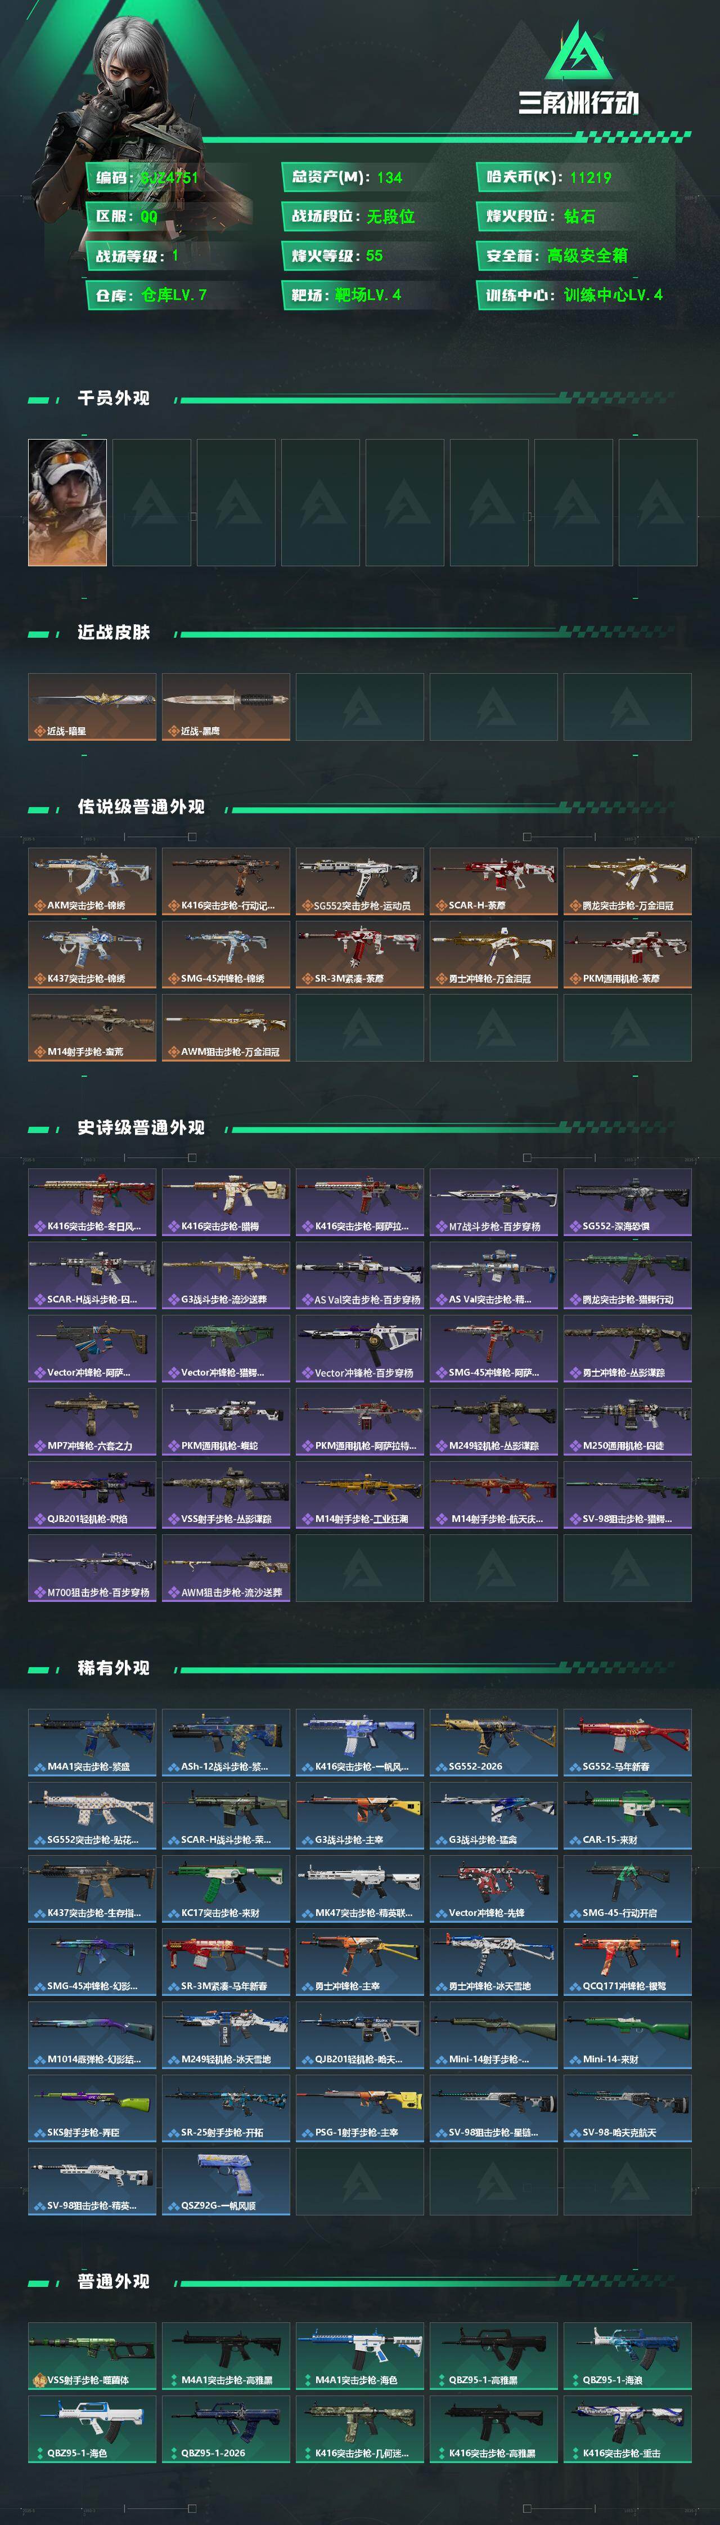Select the K416突击步枪-腊梅 epic skin
The image size is (720, 2525).
[226, 1202]
